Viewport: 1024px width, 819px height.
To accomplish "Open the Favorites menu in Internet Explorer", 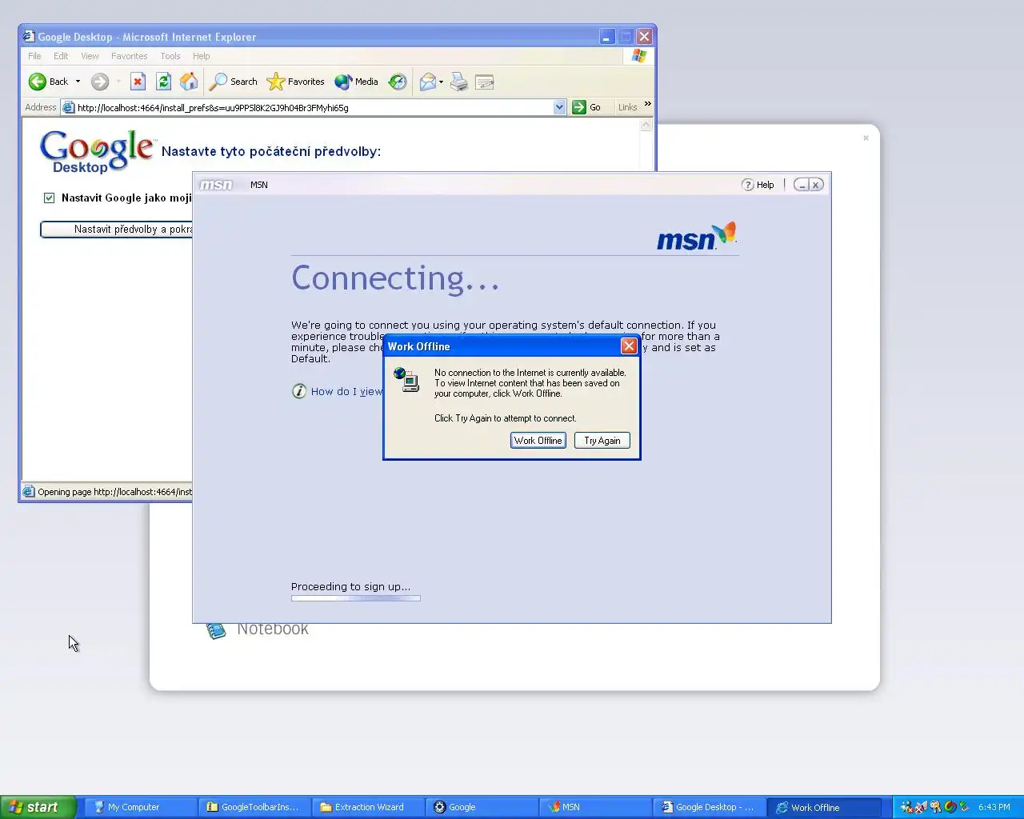I will (129, 56).
